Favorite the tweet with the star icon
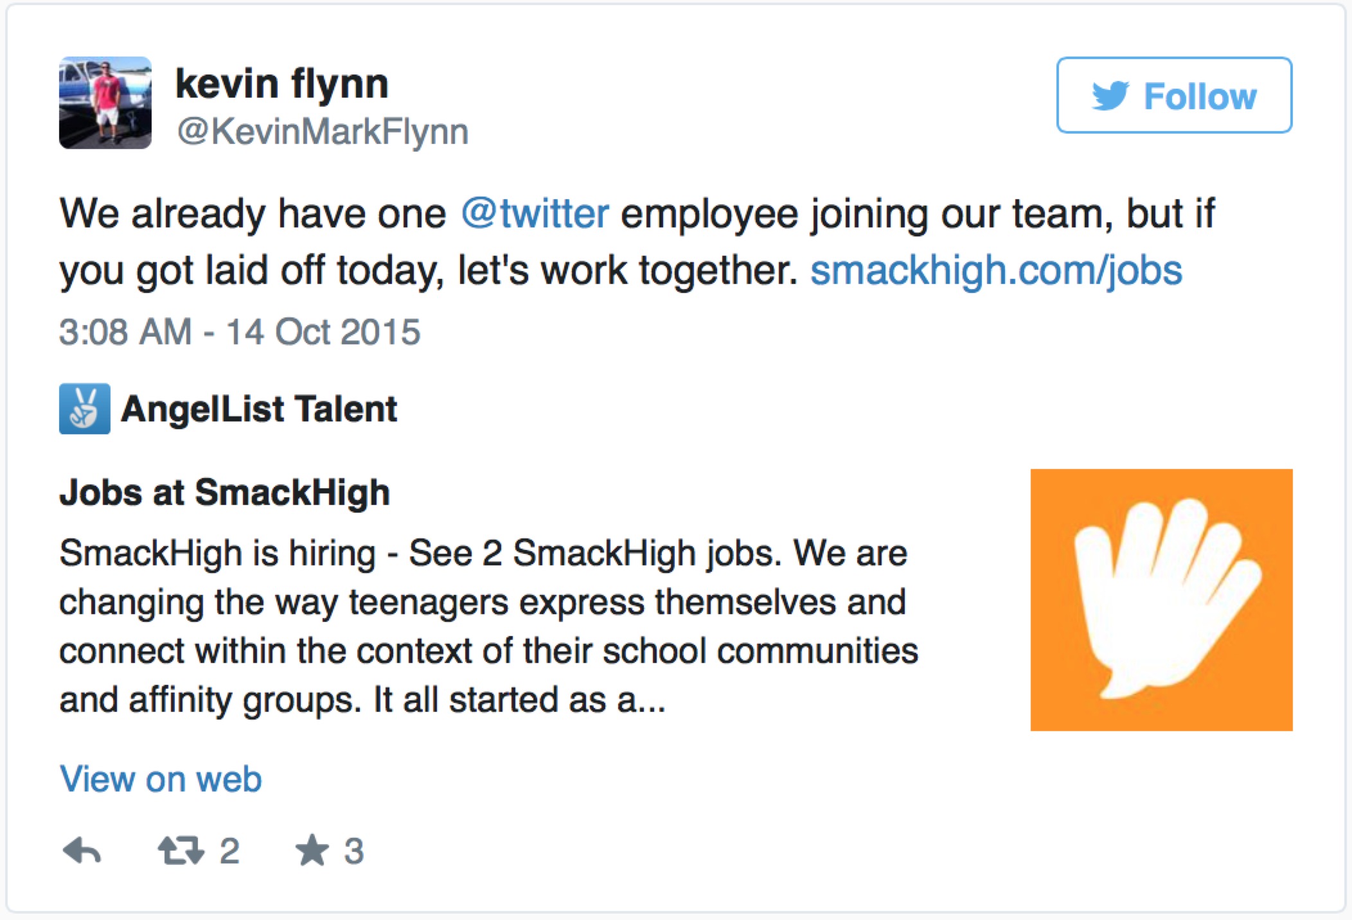Screen dimensions: 1352x920 point(312,851)
